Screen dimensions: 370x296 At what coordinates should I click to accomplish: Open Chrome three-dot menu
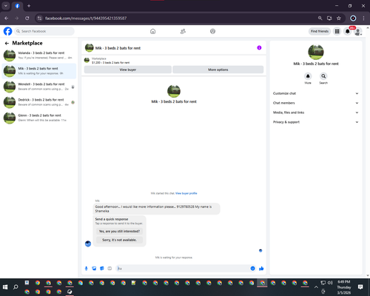[363, 18]
